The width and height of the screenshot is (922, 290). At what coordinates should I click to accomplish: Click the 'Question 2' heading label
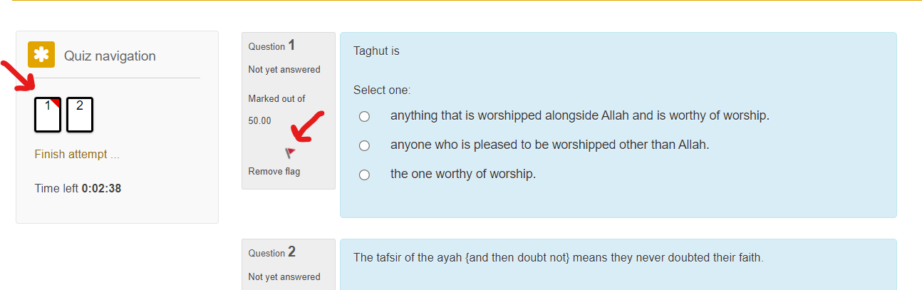pos(271,253)
